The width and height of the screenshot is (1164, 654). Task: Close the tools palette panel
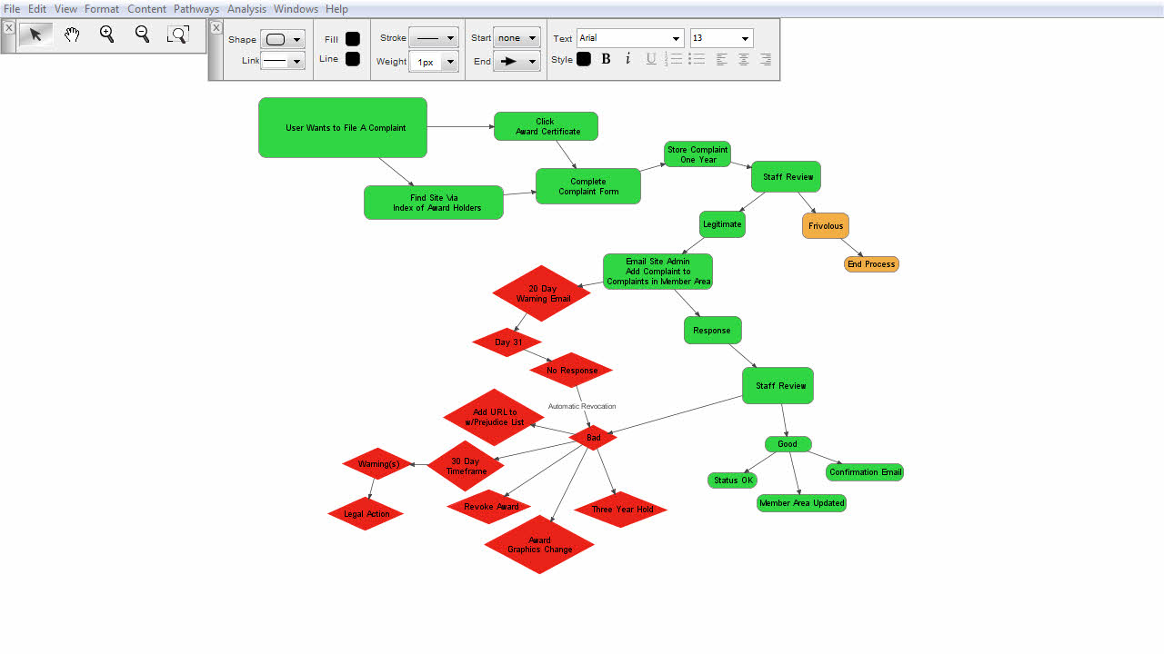9,28
